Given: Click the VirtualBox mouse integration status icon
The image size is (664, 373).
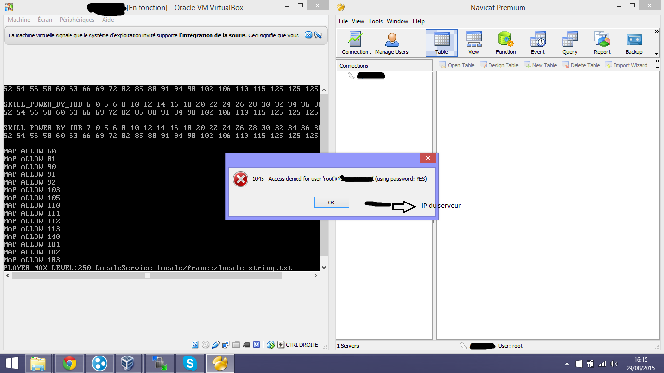Looking at the screenshot, I should coord(271,345).
